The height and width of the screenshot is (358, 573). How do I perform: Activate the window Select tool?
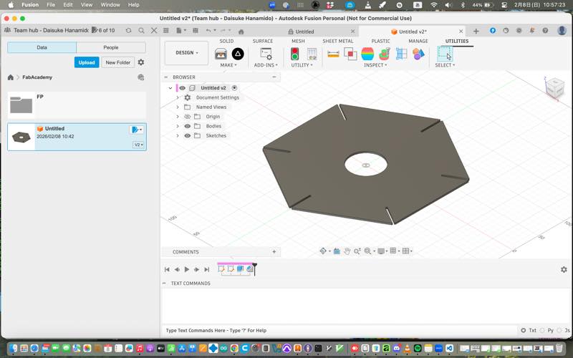coord(445,54)
